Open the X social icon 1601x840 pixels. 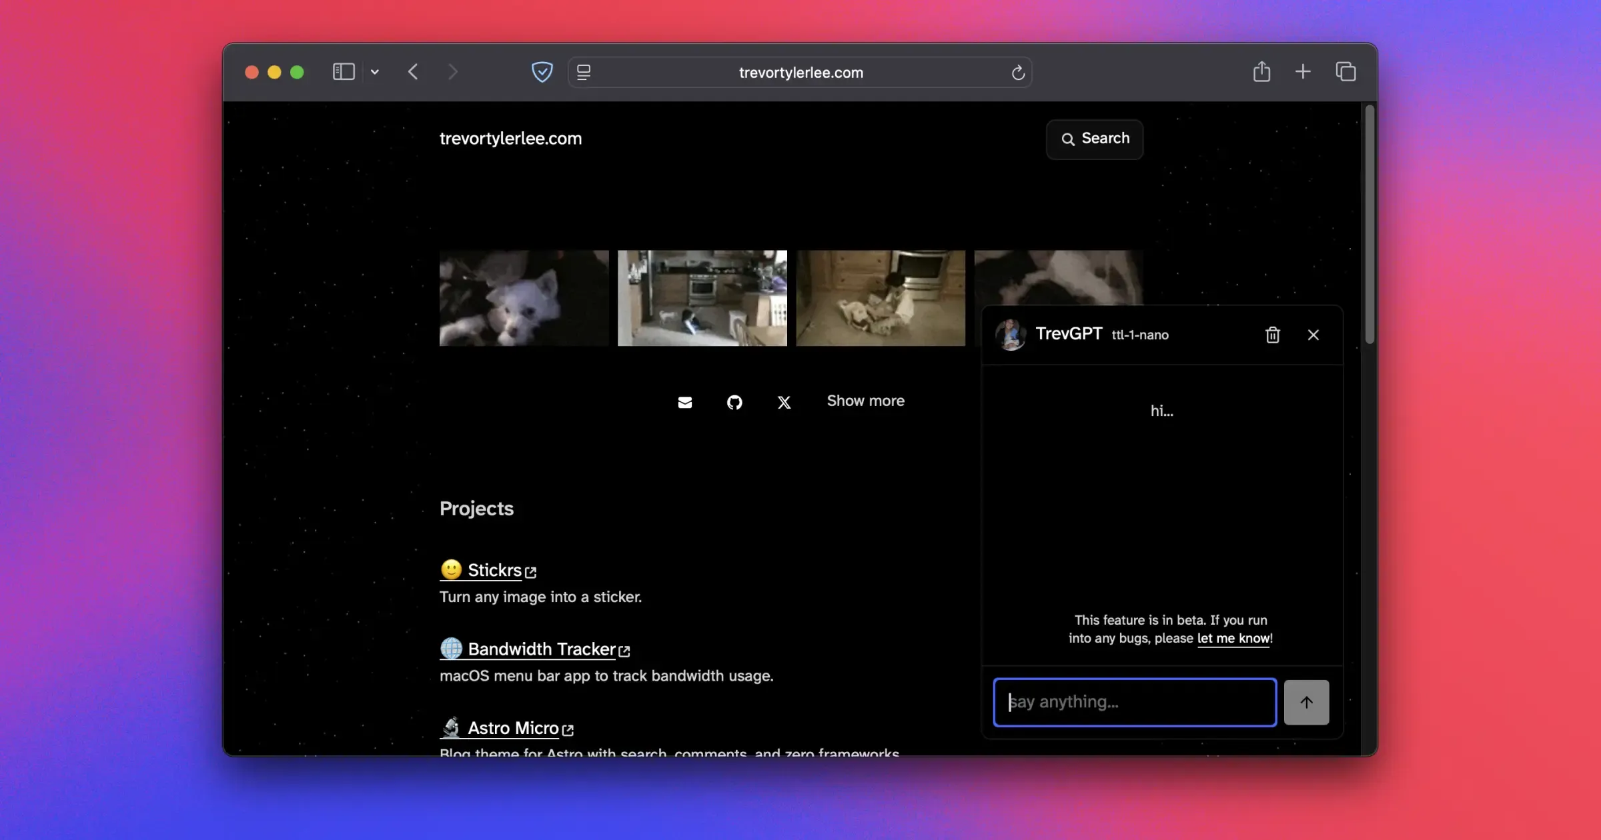[784, 402]
